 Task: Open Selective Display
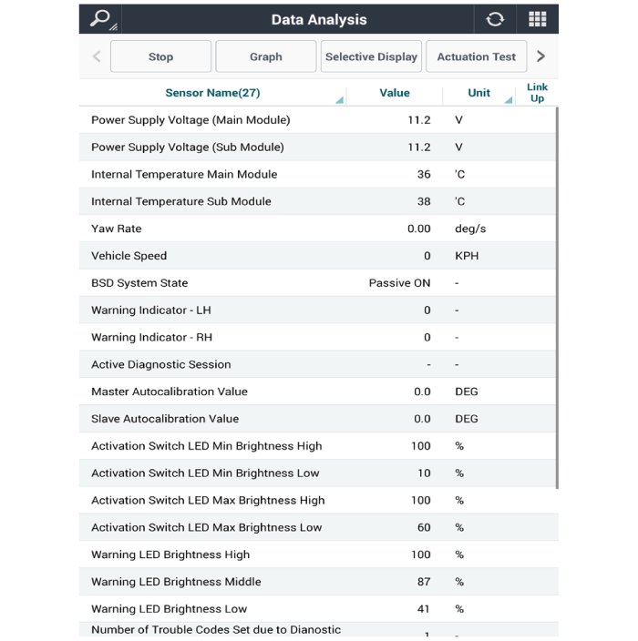371,56
